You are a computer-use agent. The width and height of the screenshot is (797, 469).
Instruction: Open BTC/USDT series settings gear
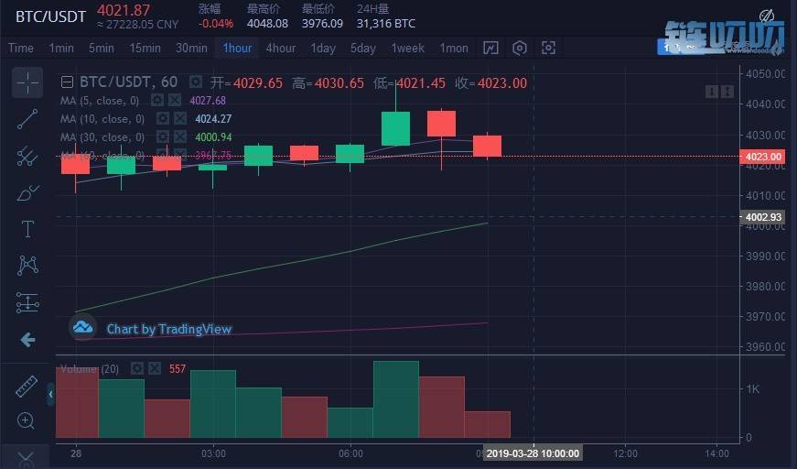point(195,82)
